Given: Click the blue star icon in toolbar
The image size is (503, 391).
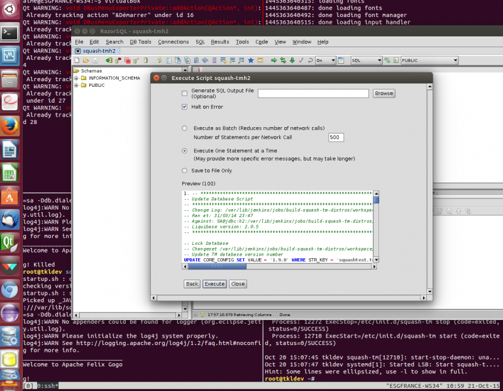Looking at the screenshot, I should click(x=251, y=60).
